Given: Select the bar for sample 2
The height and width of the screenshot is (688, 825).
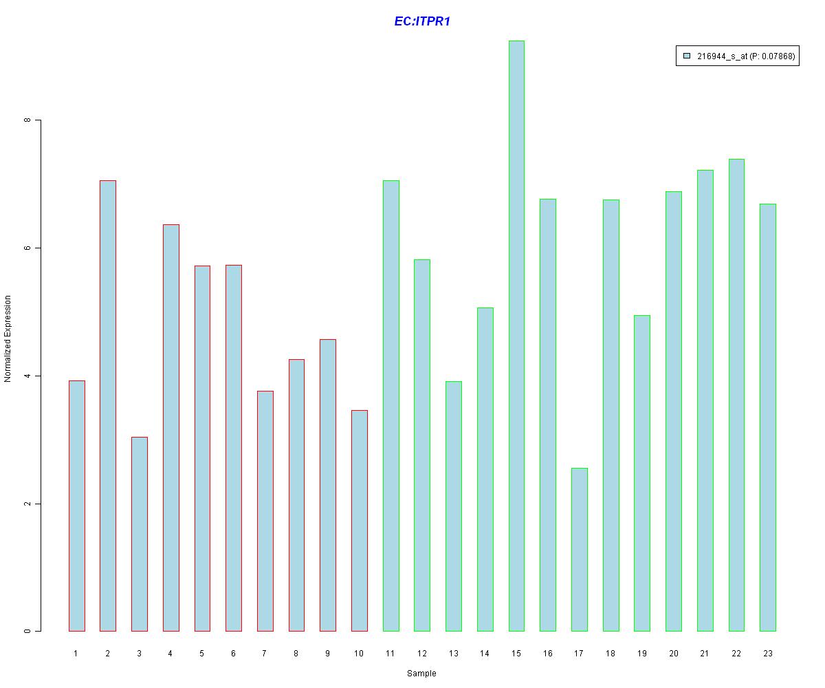Looking at the screenshot, I should [x=108, y=406].
